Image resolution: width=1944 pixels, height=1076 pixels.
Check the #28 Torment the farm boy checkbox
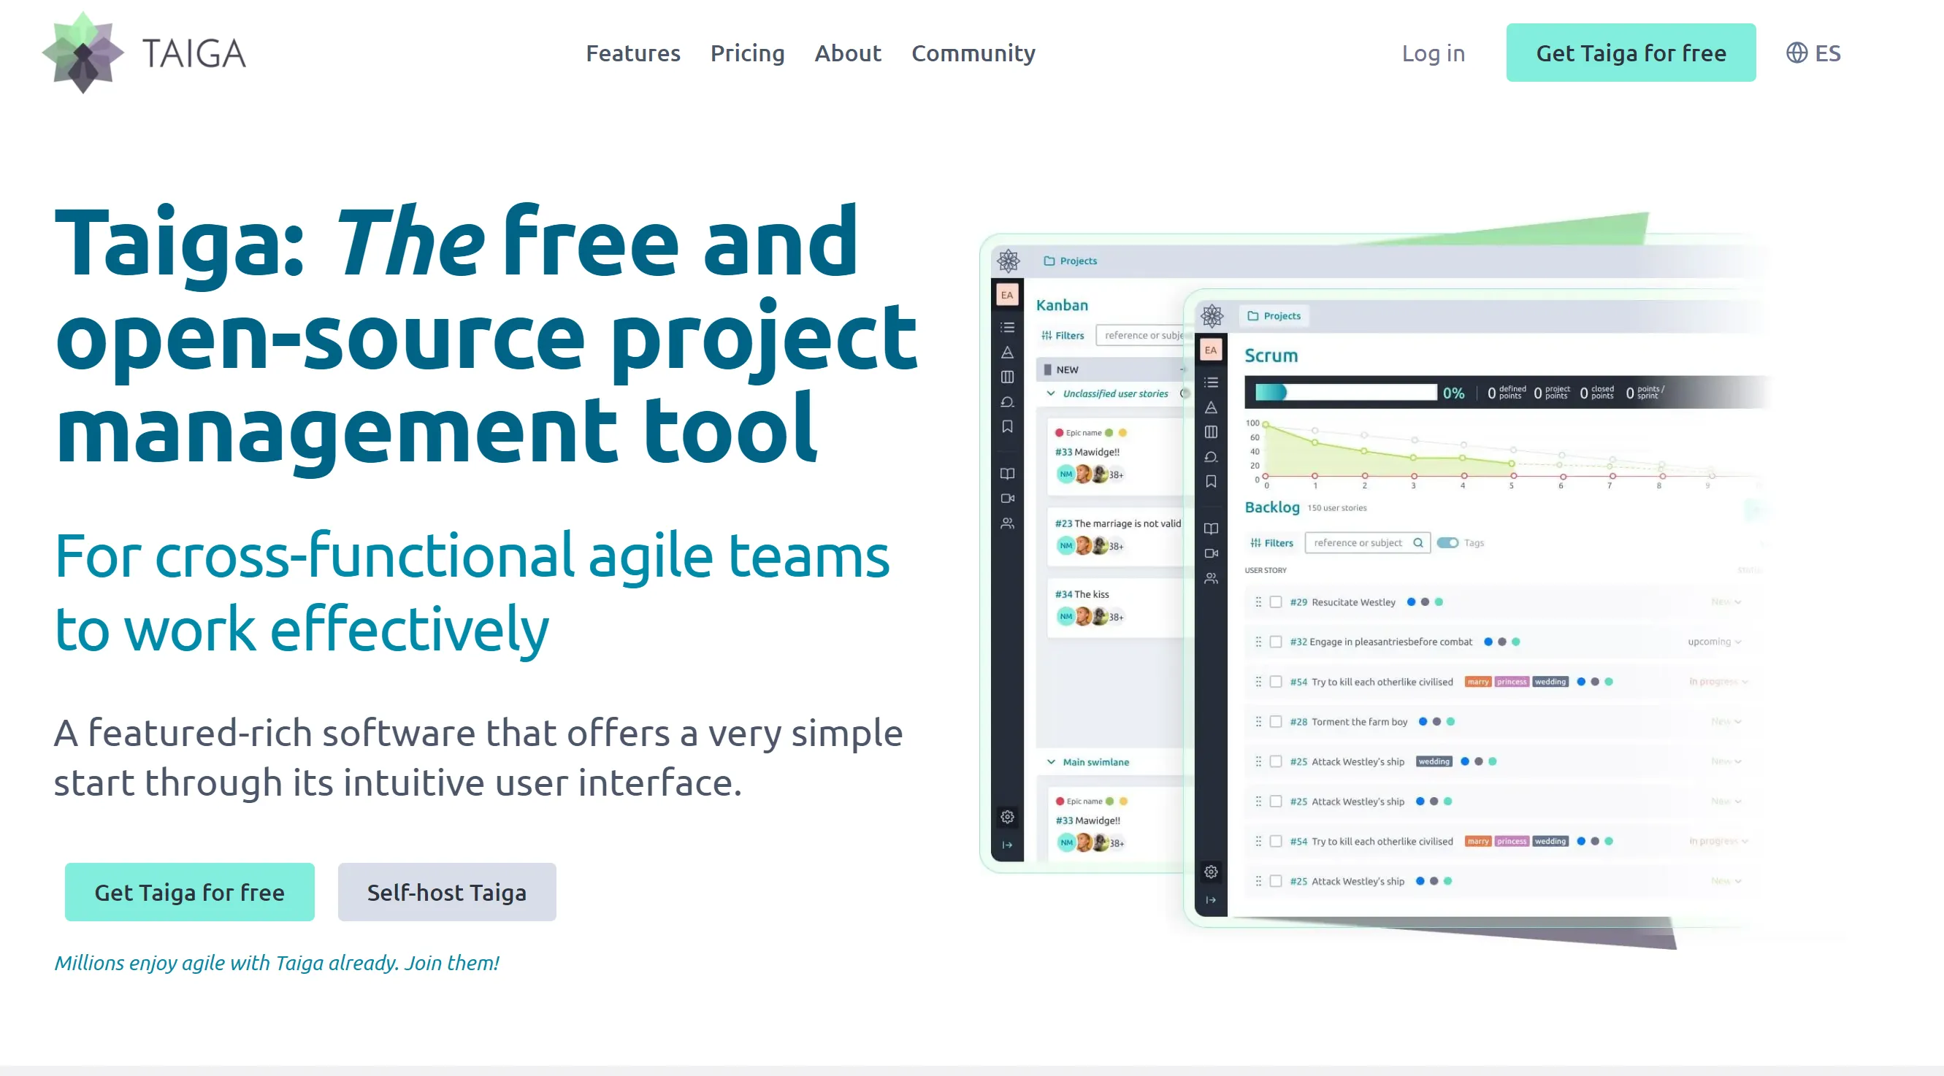click(x=1275, y=722)
